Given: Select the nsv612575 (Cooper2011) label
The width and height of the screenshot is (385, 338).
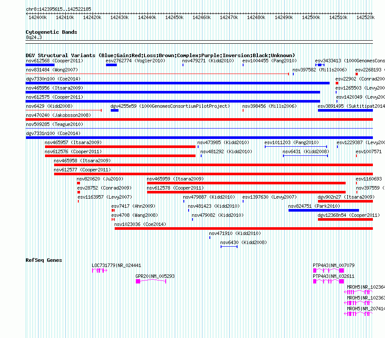Looking at the screenshot, I should (x=55, y=97).
